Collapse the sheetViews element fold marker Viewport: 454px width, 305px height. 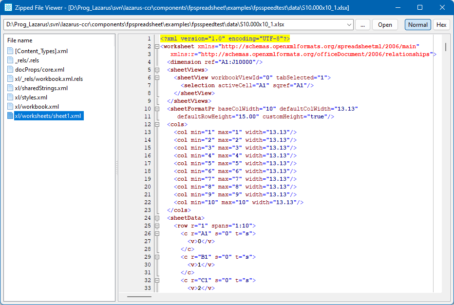[156, 69]
